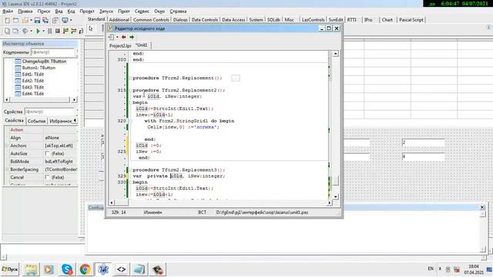Image resolution: width=493 pixels, height=277 pixels.
Task: Open dropdown arrow beside Open icon
Action: 31,21
